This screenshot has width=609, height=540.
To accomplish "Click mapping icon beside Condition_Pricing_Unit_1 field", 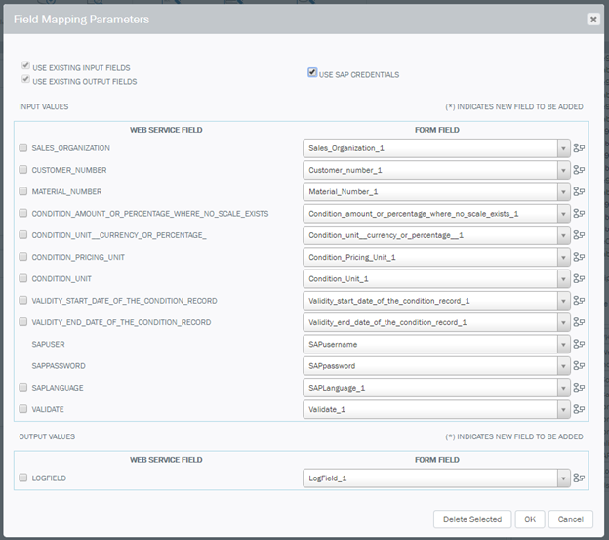I will (x=579, y=257).
